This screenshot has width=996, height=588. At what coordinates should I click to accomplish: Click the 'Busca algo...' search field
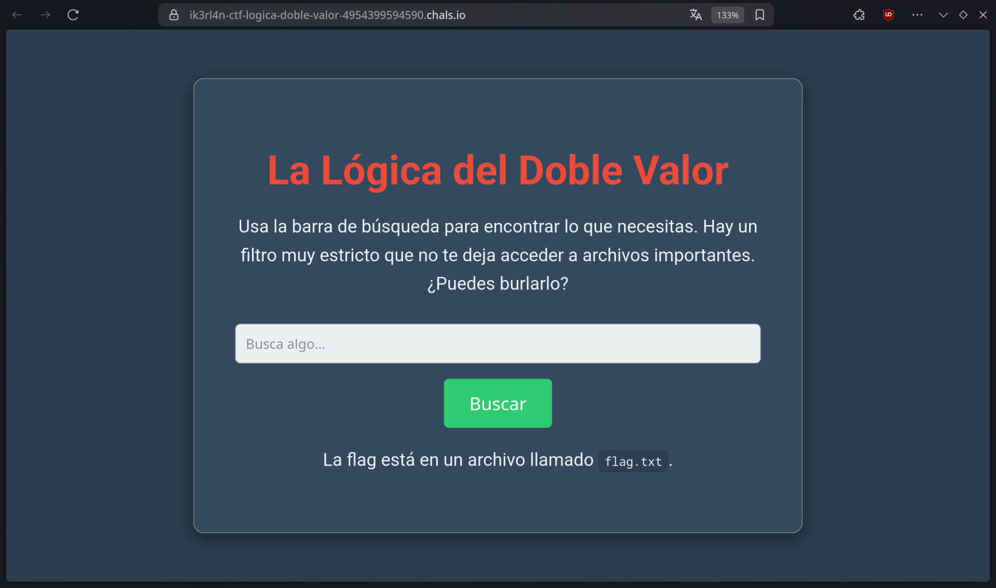[497, 344]
